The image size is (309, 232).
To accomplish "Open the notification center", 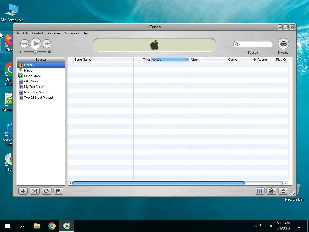I will (x=299, y=226).
